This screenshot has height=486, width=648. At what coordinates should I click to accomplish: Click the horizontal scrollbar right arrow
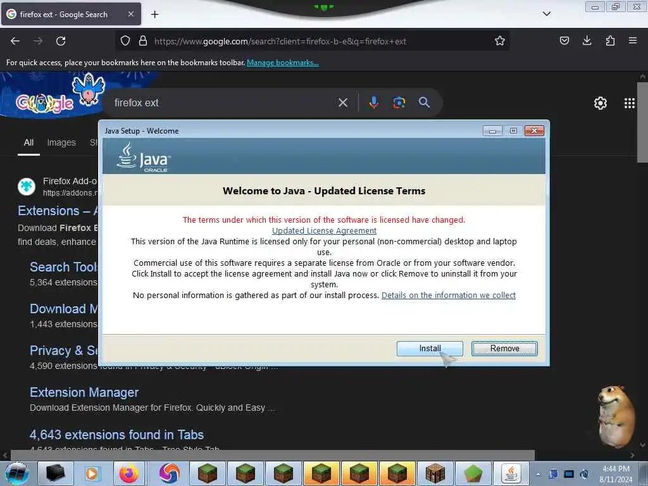[632, 455]
